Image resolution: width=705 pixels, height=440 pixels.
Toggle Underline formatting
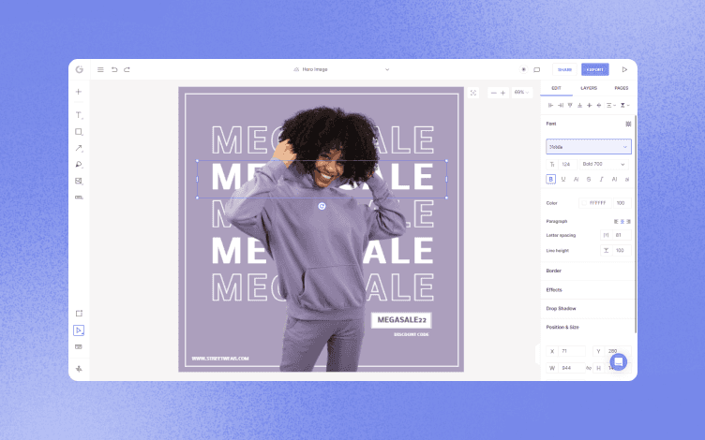(563, 179)
